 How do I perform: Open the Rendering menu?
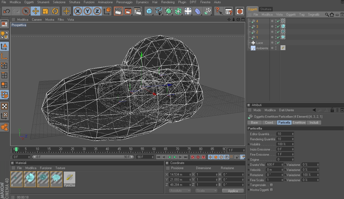pos(168,2)
